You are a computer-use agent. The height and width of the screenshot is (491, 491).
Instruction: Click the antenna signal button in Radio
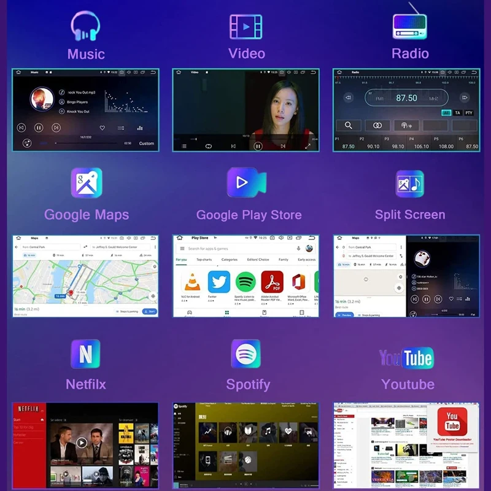[406, 125]
